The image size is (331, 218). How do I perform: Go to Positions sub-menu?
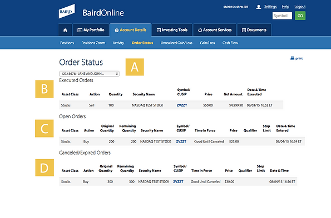(x=67, y=43)
